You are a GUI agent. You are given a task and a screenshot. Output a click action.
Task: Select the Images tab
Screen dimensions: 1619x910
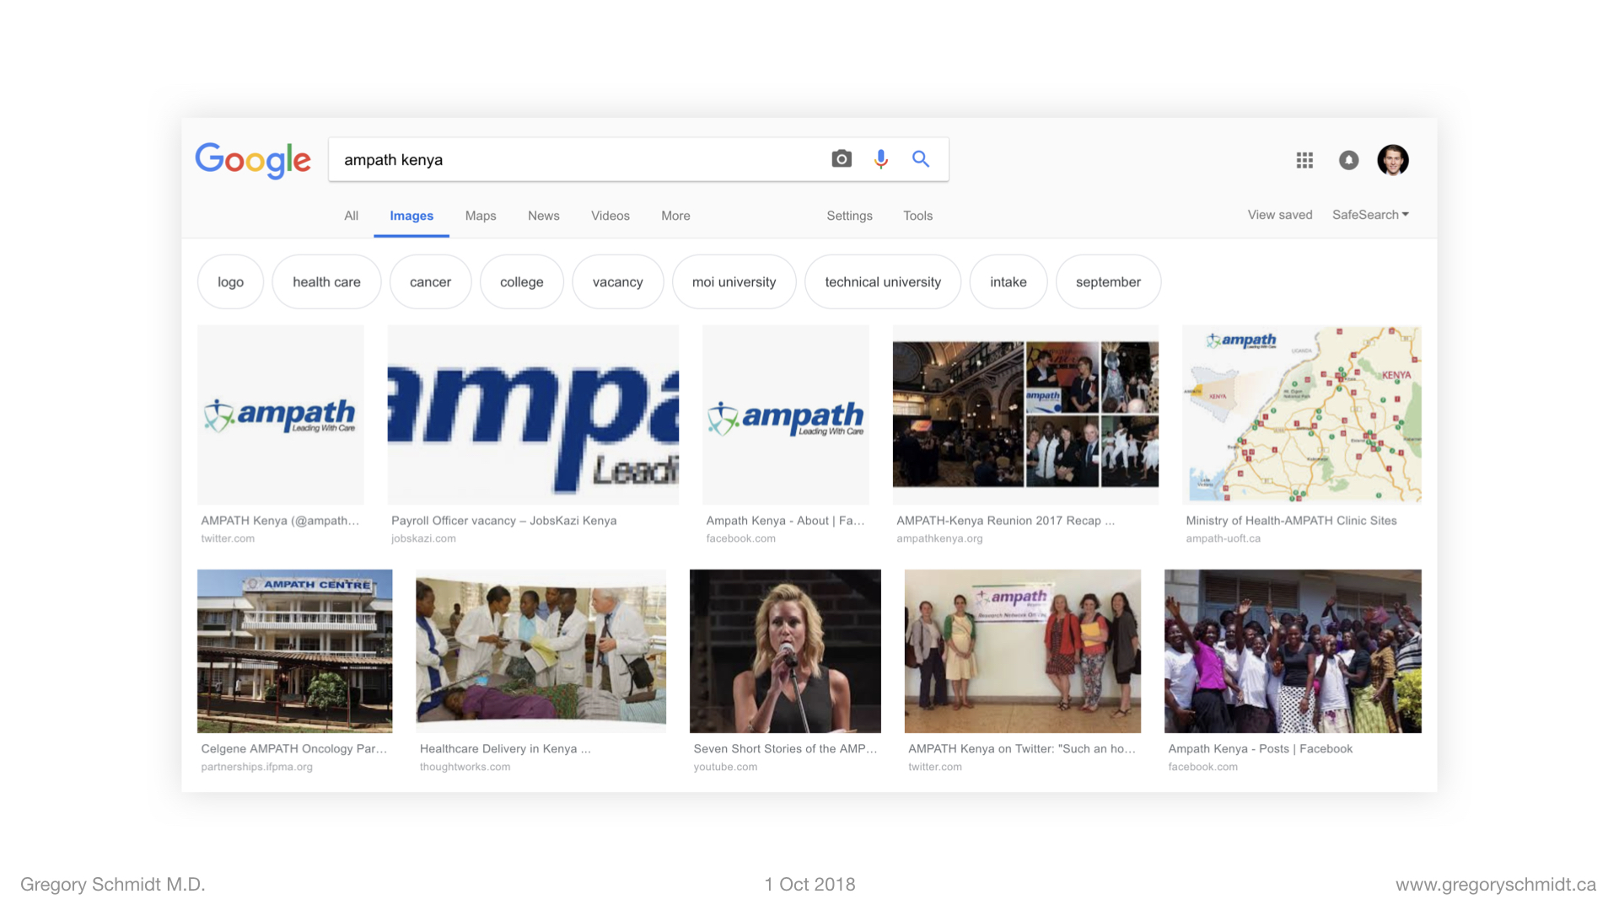coord(411,216)
